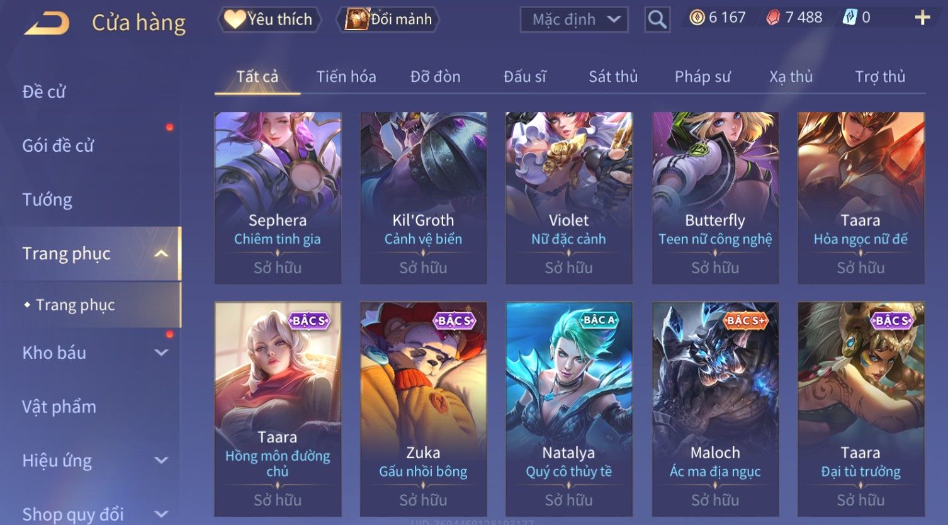Tap the red gem currency icon
Image resolution: width=948 pixels, height=525 pixels.
tap(773, 18)
